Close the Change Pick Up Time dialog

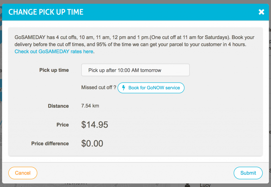pos(261,12)
